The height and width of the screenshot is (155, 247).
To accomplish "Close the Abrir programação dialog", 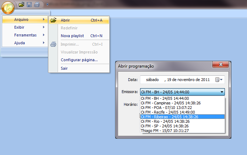I will (x=221, y=64).
